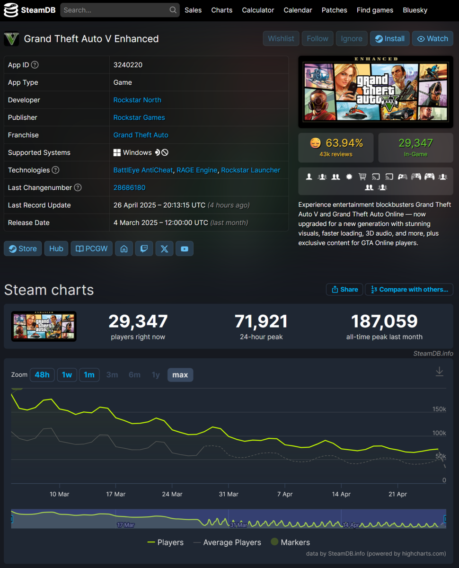Screen dimensions: 459x568
Task: Click the magnifier icon in the search box
Action: (173, 10)
